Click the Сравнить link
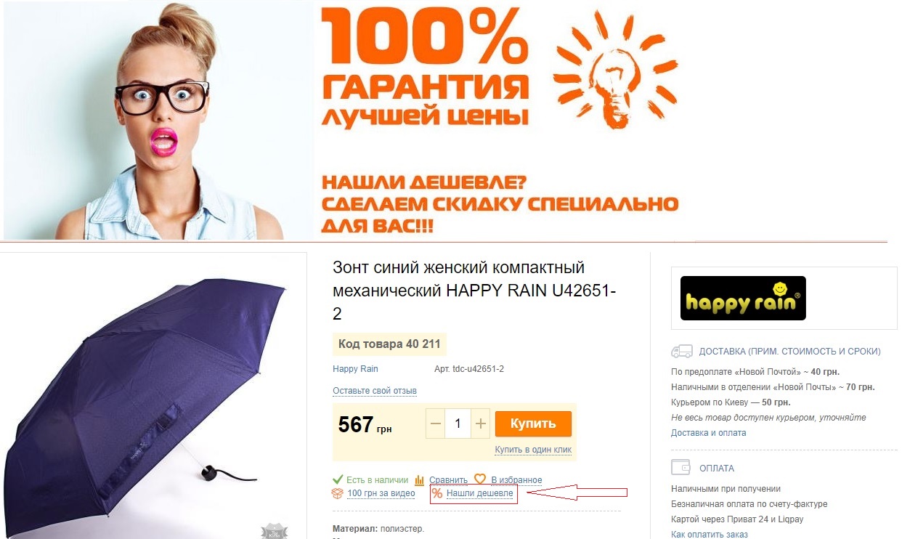The image size is (902, 539). pyautogui.click(x=448, y=480)
